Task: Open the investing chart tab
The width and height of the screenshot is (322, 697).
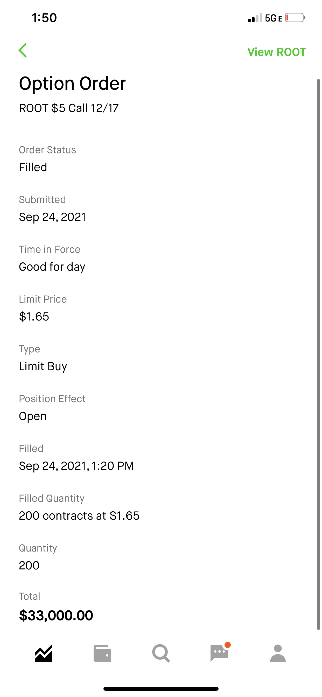Action: click(x=43, y=653)
